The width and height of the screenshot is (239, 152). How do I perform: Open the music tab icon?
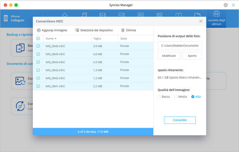point(84,15)
